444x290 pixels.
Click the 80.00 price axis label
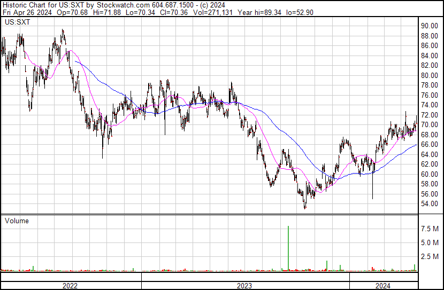[429, 75]
